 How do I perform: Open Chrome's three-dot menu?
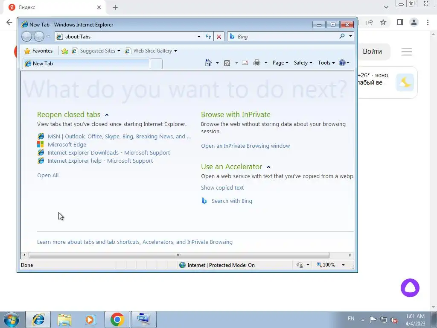428,22
